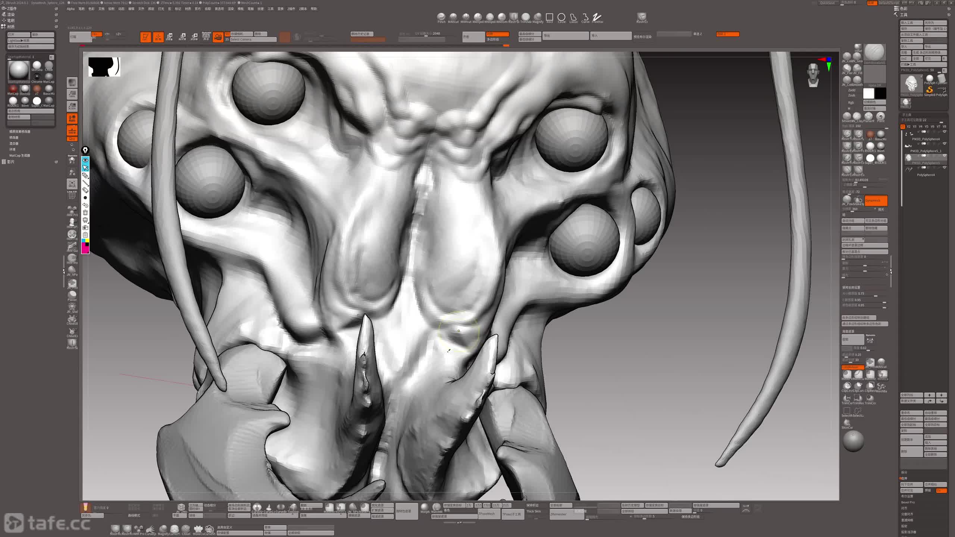The height and width of the screenshot is (537, 955).
Task: Open the 首选项 menu
Action: (219, 9)
